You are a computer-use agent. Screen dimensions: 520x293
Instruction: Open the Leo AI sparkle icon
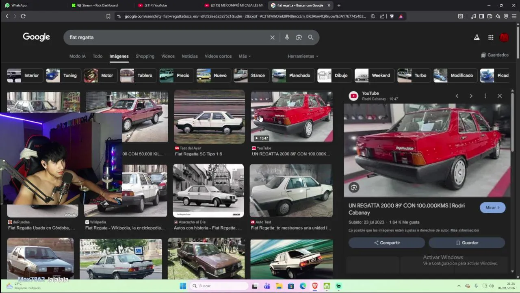click(498, 16)
